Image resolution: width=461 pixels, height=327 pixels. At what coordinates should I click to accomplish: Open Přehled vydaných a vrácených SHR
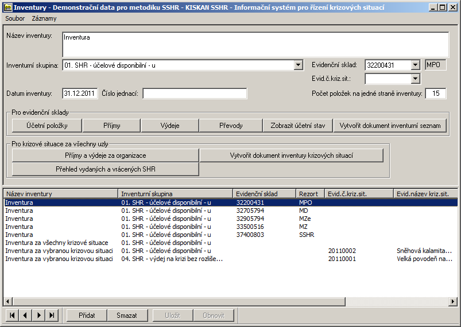pyautogui.click(x=106, y=169)
